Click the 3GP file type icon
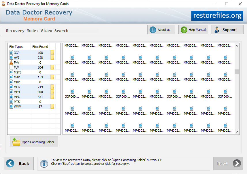Viewport: 247px width, 174px height. [11, 52]
